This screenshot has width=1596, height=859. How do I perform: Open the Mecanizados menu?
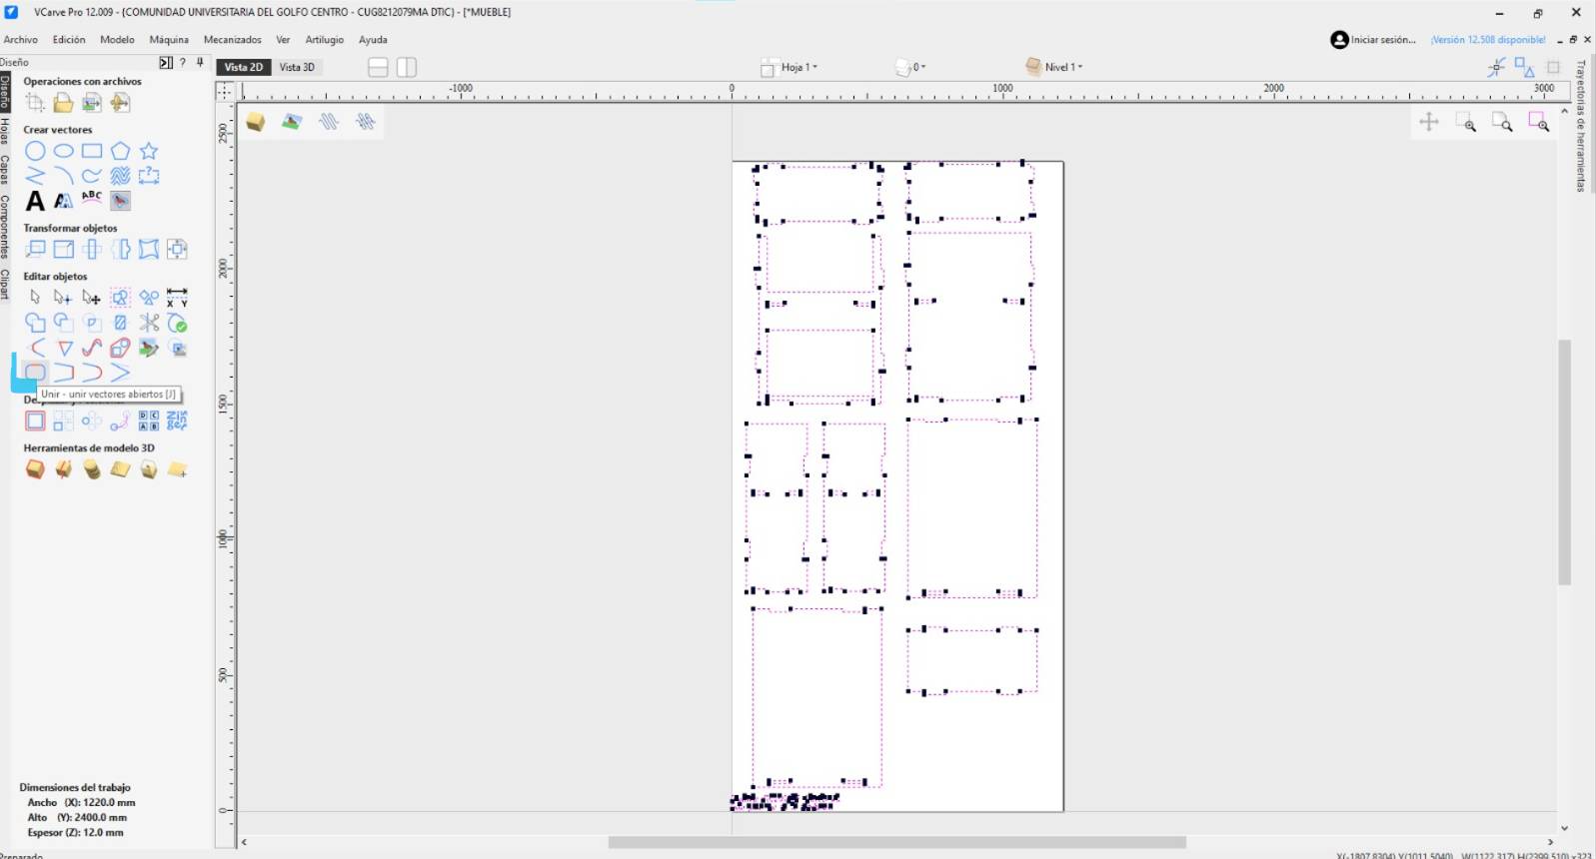pyautogui.click(x=233, y=40)
